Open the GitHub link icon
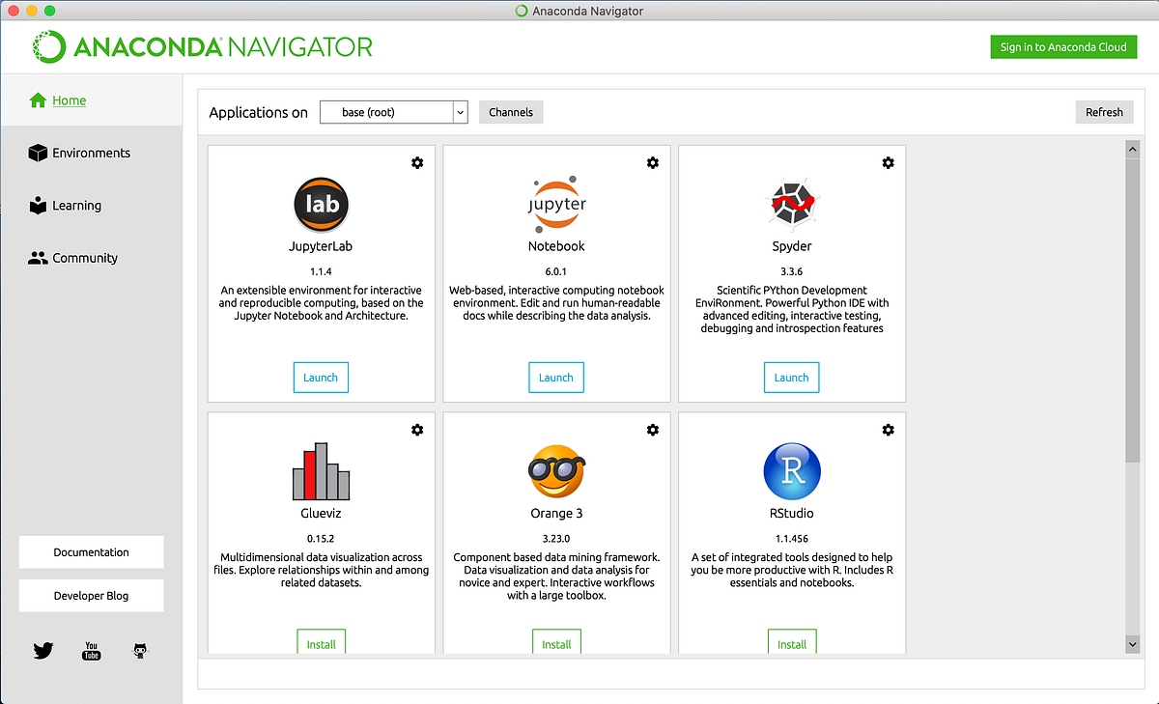 tap(140, 651)
